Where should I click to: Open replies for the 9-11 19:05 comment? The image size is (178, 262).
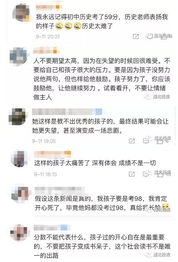tap(146, 141)
